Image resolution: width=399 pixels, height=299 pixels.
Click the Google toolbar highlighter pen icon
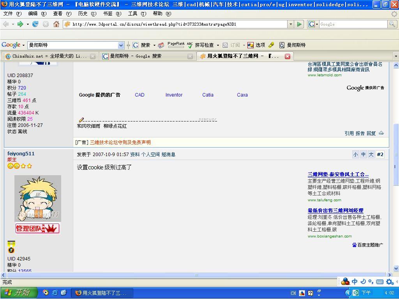[x=272, y=45]
